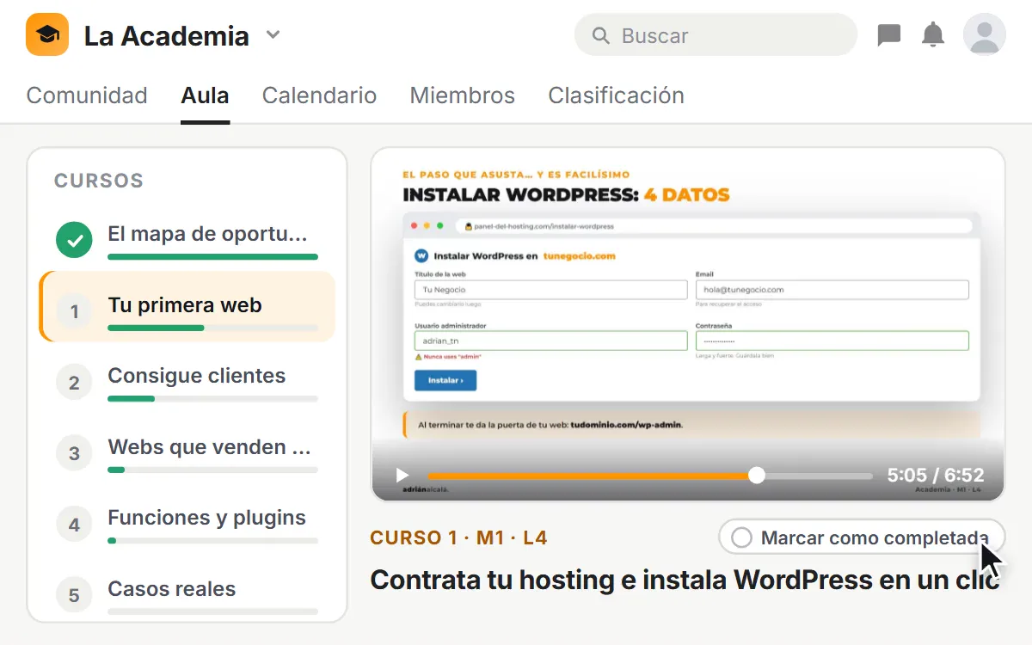Click the video progress slider handle
Viewport: 1032px width, 645px height.
[x=756, y=475]
